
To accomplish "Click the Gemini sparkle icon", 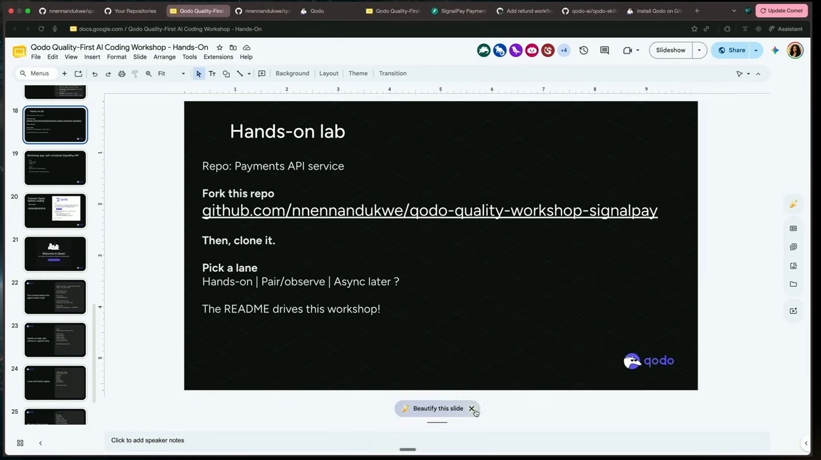I will pyautogui.click(x=775, y=50).
